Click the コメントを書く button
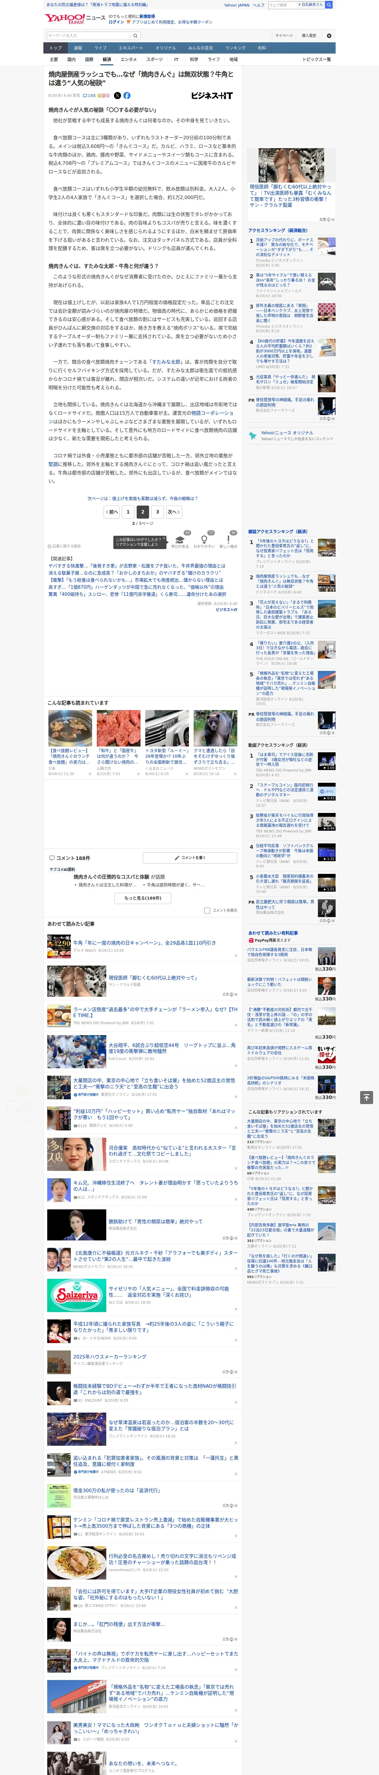The height and width of the screenshot is (1775, 379). pyautogui.click(x=190, y=858)
